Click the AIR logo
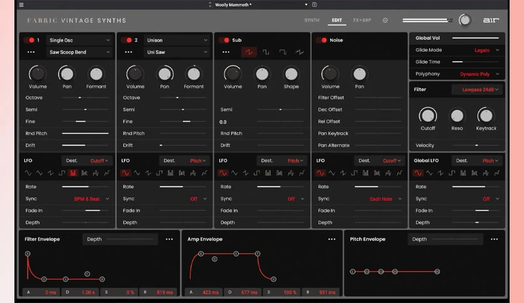The image size is (524, 303). (x=491, y=21)
